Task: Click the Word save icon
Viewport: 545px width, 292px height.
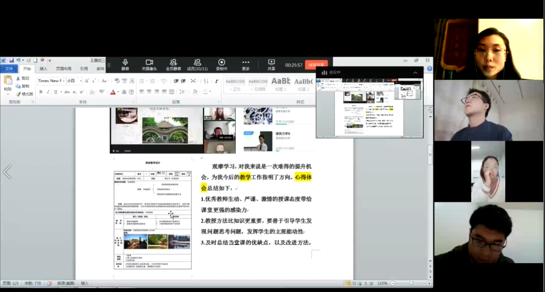Action: click(x=11, y=60)
